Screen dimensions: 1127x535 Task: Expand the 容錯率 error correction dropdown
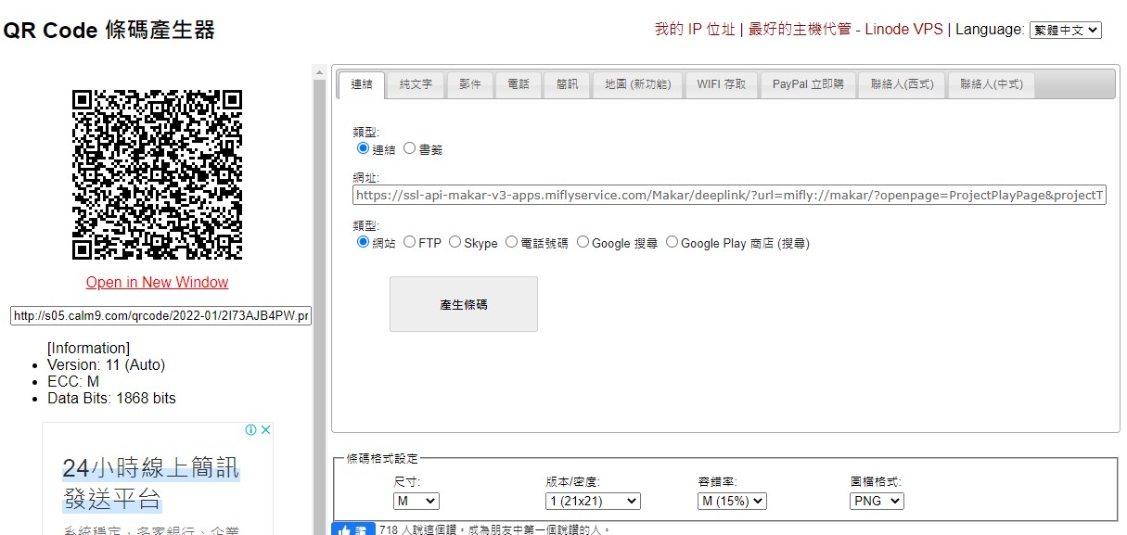tap(732, 501)
